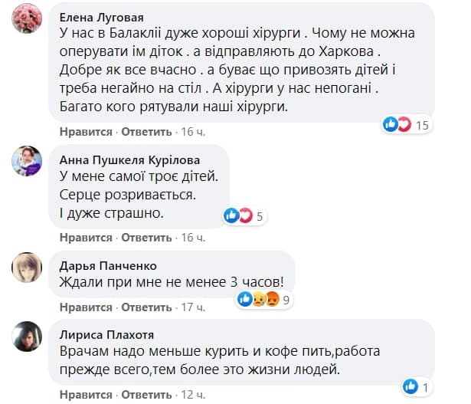Toggle Нравится under Лириса Плахотя's comment
Image resolution: width=471 pixels, height=404 pixels.
point(86,394)
